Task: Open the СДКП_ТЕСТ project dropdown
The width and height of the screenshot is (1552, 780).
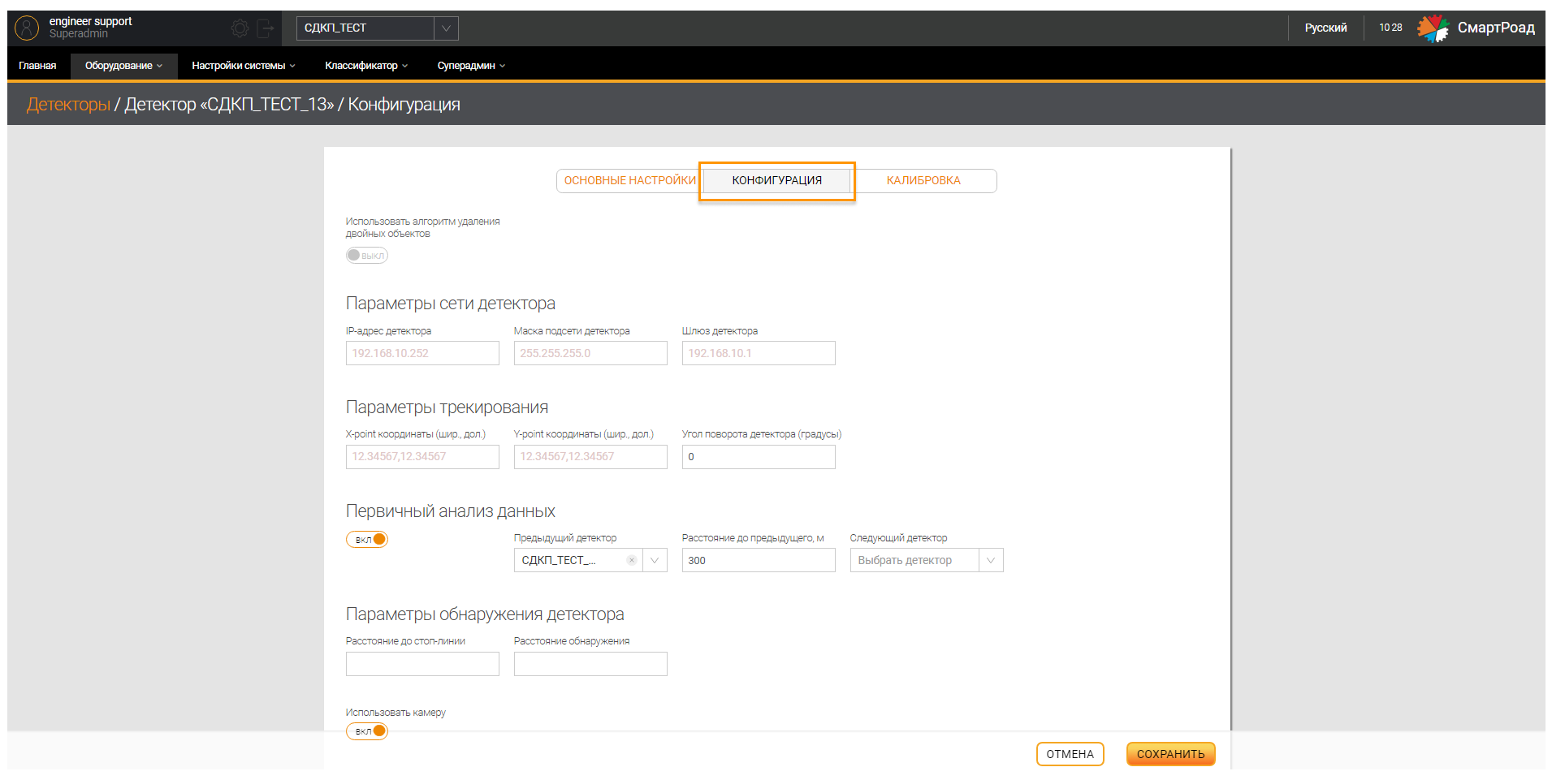Action: pyautogui.click(x=377, y=28)
